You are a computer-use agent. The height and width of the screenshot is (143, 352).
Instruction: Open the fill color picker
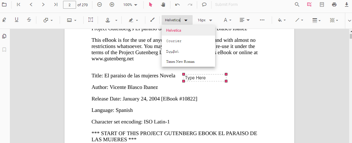pyautogui.click(x=282, y=20)
